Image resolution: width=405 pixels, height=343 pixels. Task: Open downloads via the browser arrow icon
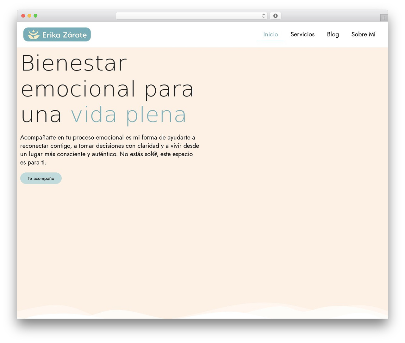275,16
